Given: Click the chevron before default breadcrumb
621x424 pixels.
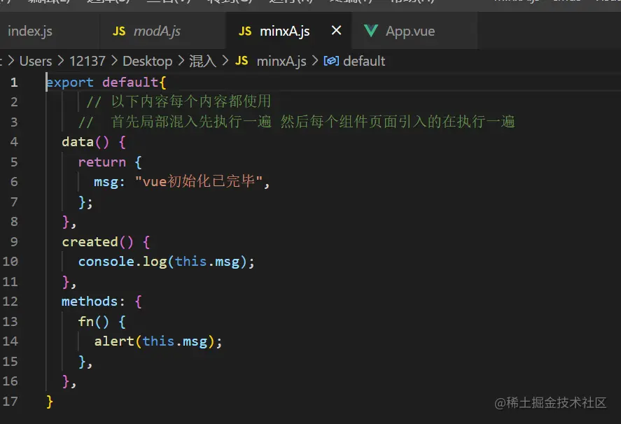Looking at the screenshot, I should pos(315,61).
